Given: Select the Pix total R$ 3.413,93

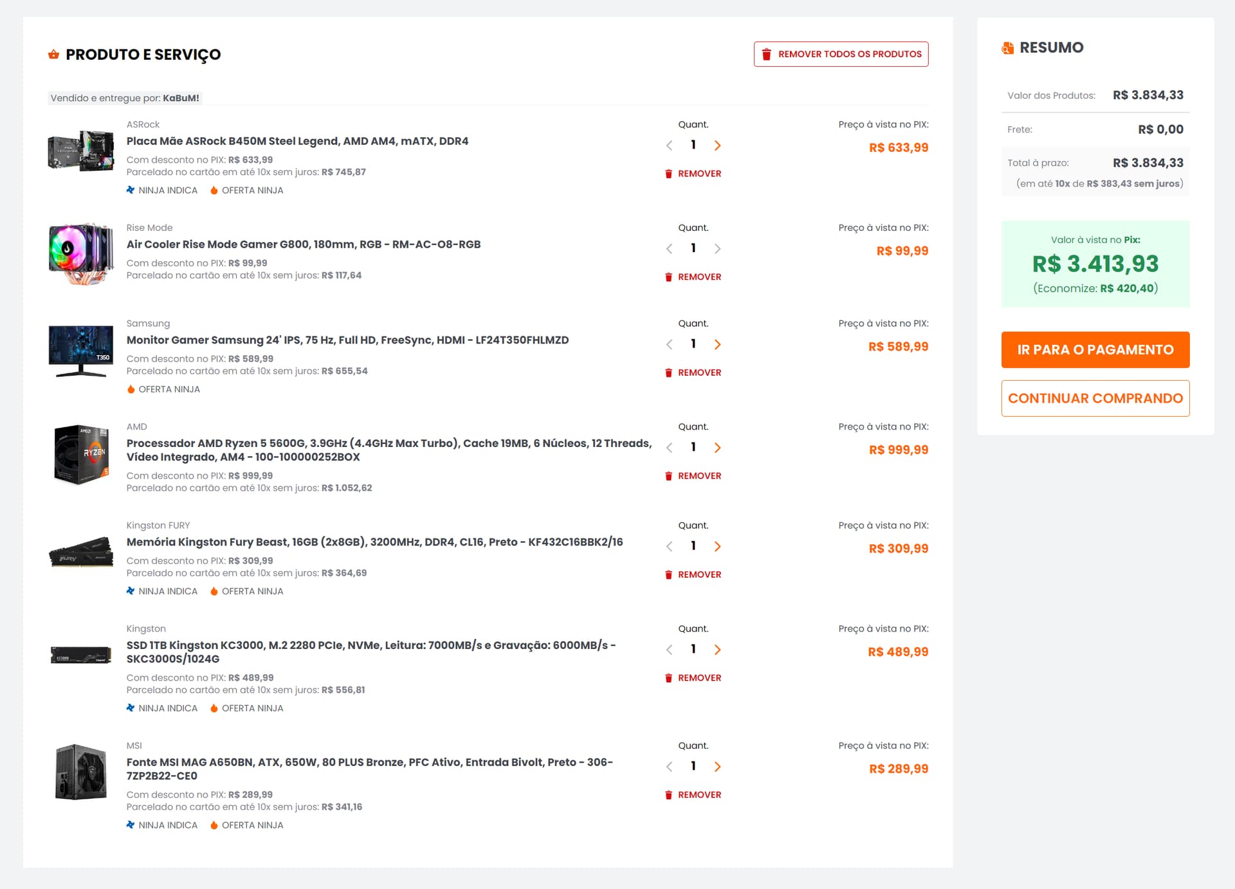Looking at the screenshot, I should pyautogui.click(x=1095, y=264).
